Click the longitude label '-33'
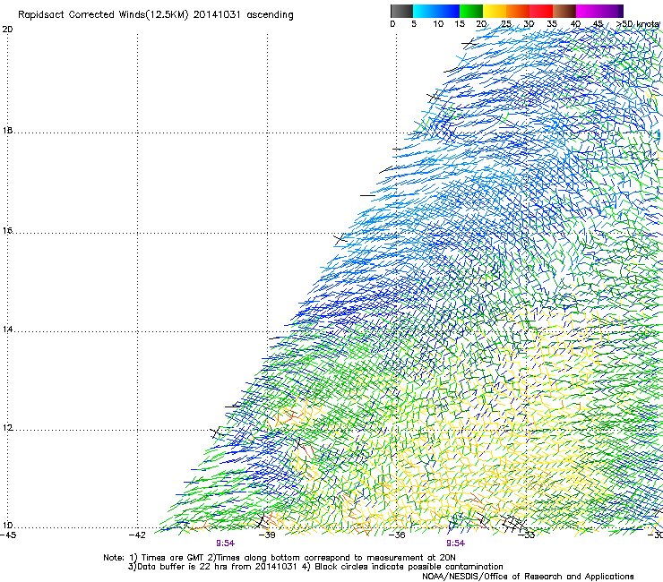663x582 pixels. tap(527, 535)
